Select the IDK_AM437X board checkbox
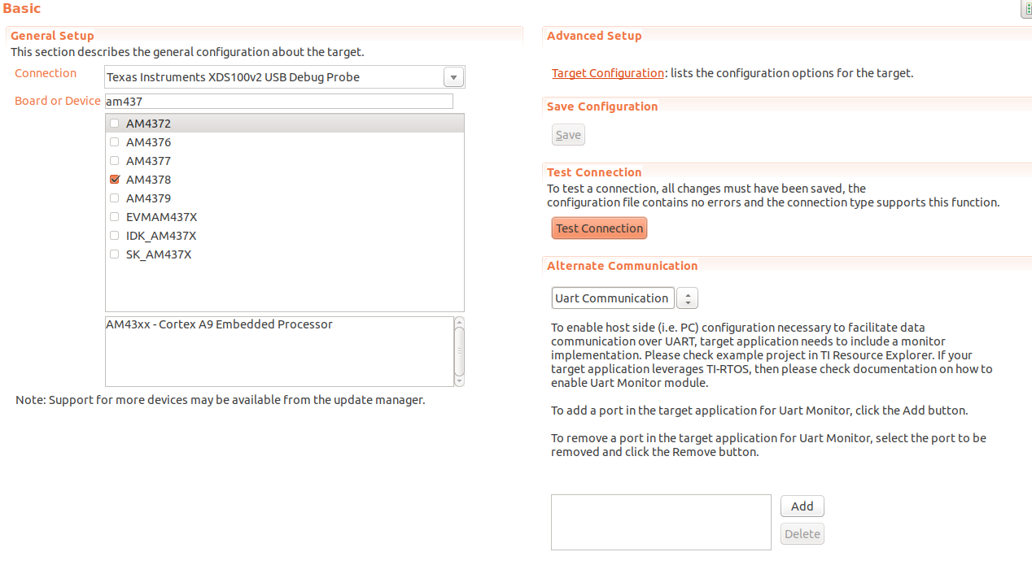Viewport: 1032px width, 578px height. click(114, 236)
